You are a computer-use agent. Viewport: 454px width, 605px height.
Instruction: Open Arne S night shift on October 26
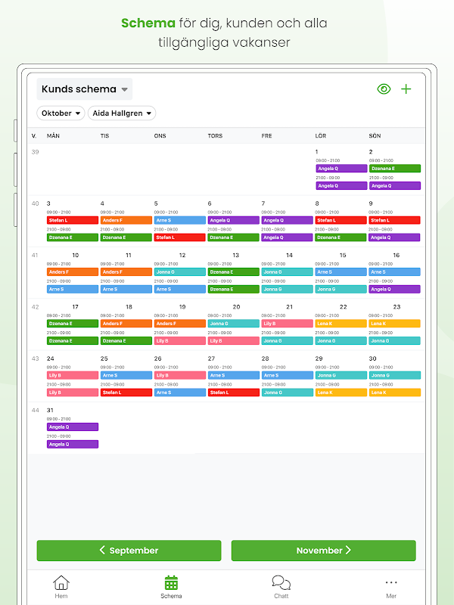point(180,392)
